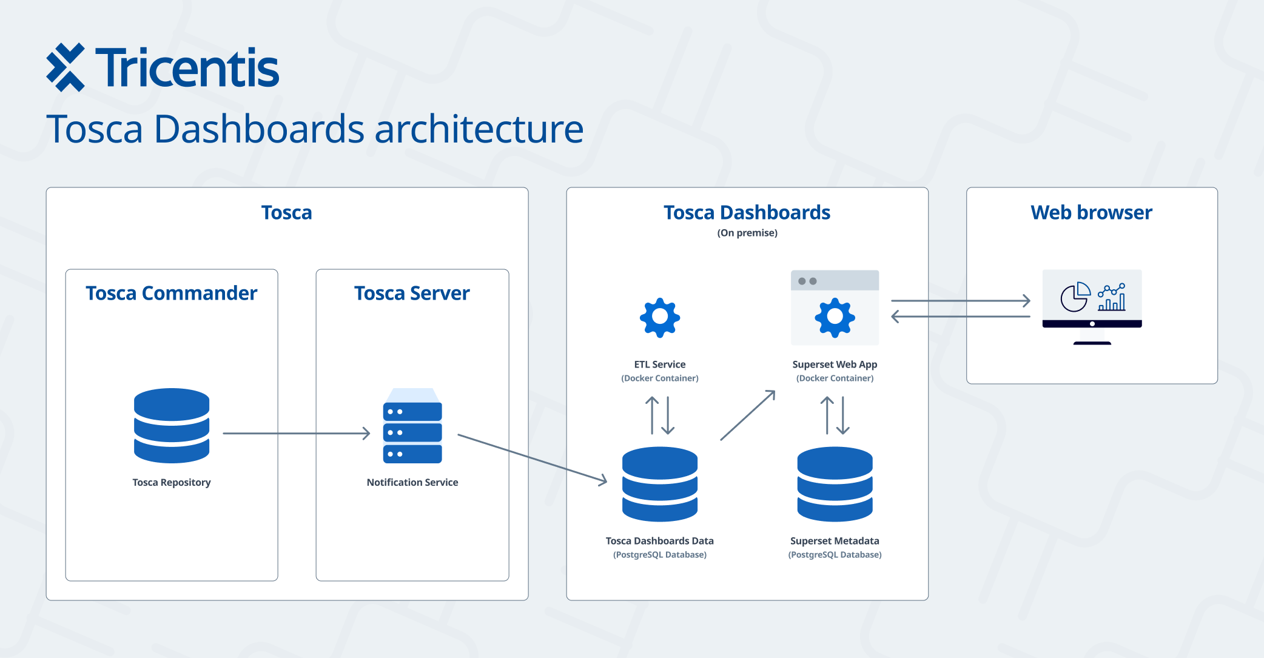Screen dimensions: 1264x658
Task: Click "(PostgreSQL Database)" under Tosca Dashboards Data
Action: click(660, 555)
